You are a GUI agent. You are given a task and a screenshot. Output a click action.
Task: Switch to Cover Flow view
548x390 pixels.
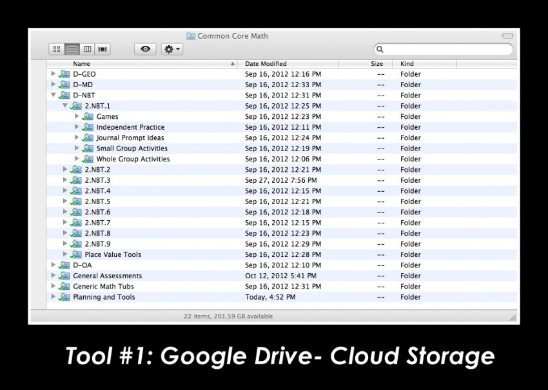(x=103, y=49)
